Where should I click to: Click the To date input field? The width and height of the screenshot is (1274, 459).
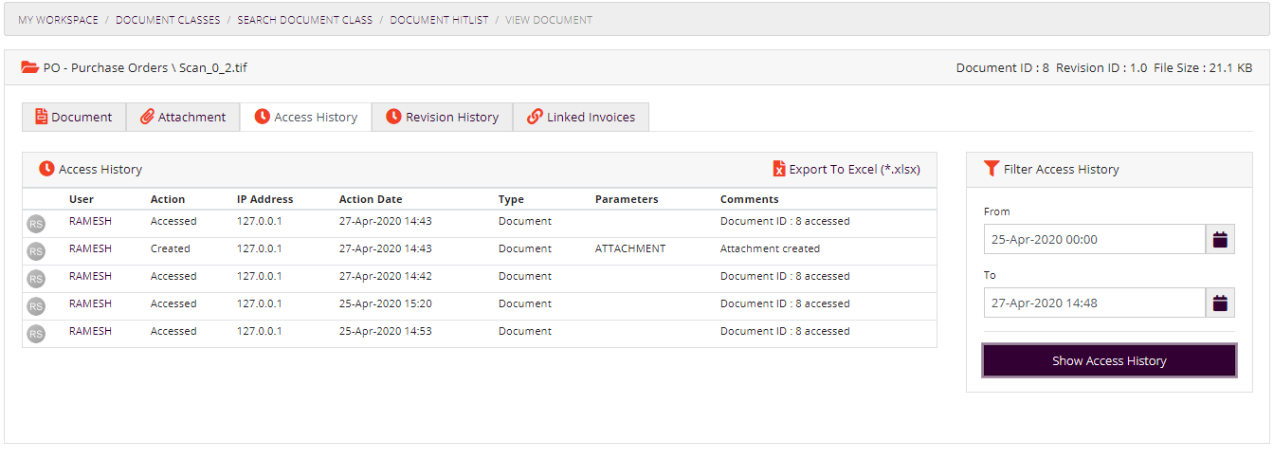(x=1095, y=303)
